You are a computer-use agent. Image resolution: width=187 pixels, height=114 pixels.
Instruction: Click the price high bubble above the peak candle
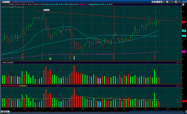46,10
